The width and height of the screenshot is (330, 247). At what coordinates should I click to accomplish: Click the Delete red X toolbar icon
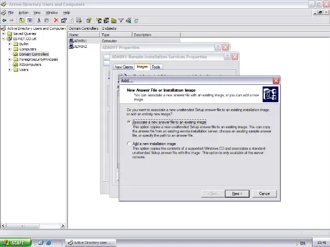click(x=56, y=21)
